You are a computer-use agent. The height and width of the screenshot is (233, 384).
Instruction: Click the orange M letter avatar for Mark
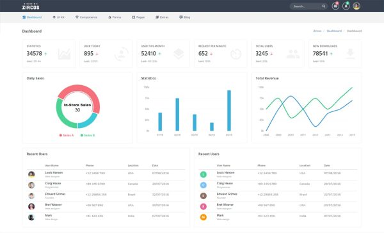204,218
